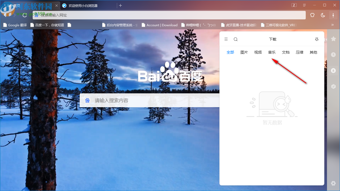Open history from the clock sidebar icon
The height and width of the screenshot is (191, 340).
[x=333, y=55]
